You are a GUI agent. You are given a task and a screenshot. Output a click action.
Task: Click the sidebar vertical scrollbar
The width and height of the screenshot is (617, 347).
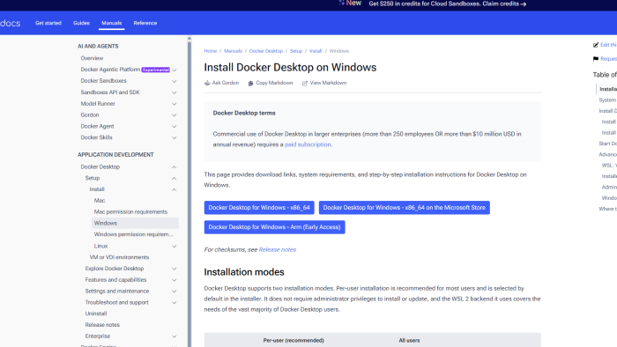point(190,193)
